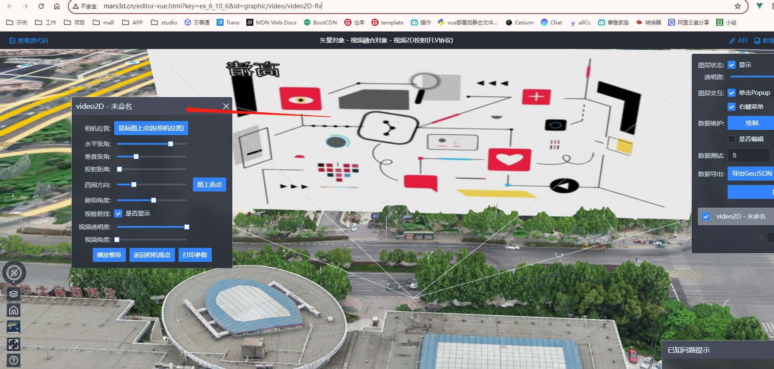This screenshot has height=369, width=774.
Task: Click the 导出GeoJSON button
Action: [751, 174]
